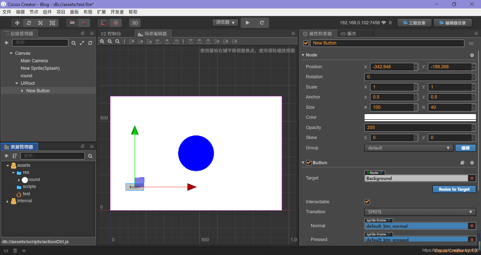Pop out the hierarchy panel
481x255 pixels.
(83, 33)
